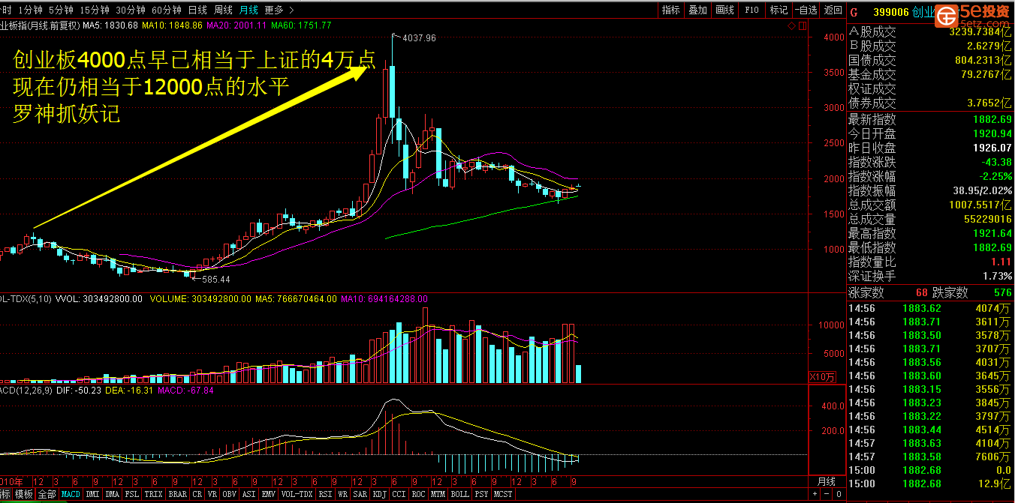
Task: Switch to the 30分钟 timeframe
Action: (x=131, y=10)
